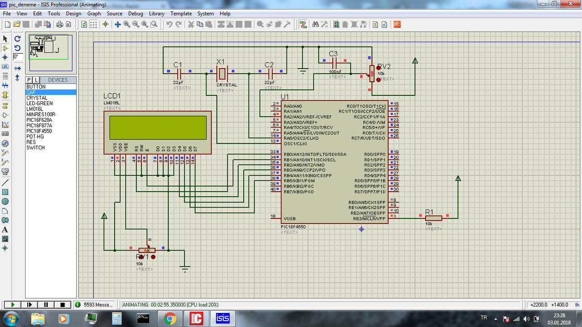Click the Play simulation button
582x327 pixels.
[x=13, y=305]
